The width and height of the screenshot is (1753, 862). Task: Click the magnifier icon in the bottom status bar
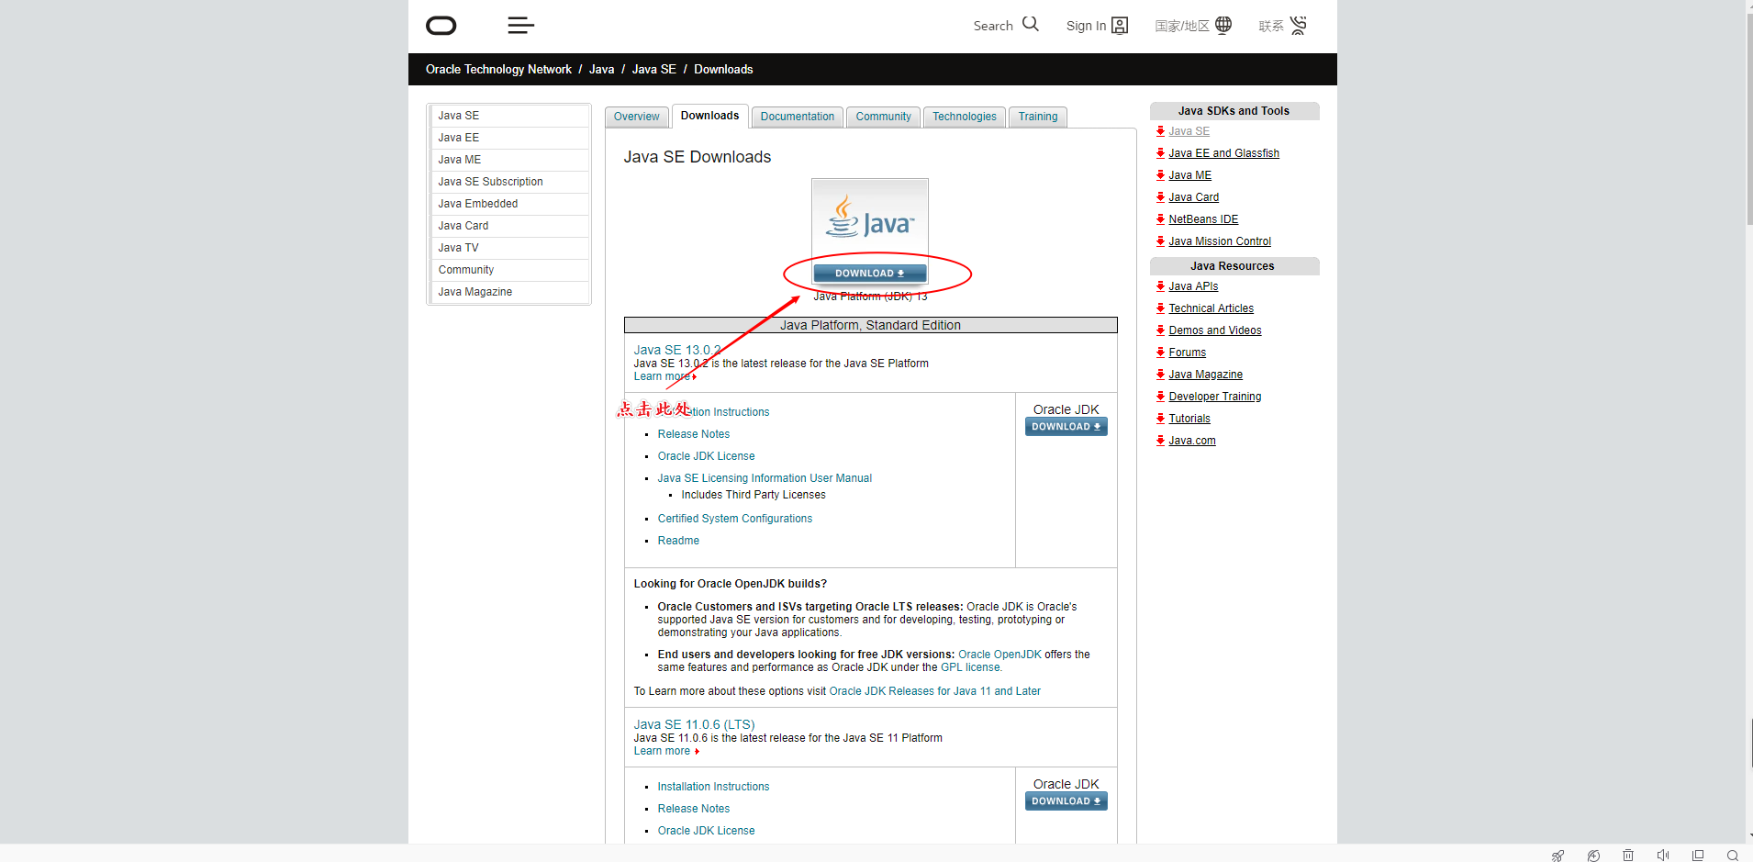coord(1733,856)
